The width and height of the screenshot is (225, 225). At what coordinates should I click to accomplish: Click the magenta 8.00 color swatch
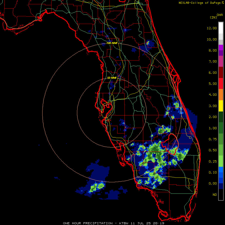pyautogui.click(x=221, y=47)
